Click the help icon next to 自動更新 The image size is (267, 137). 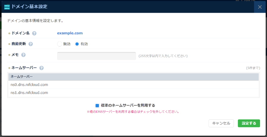pyautogui.click(x=31, y=44)
